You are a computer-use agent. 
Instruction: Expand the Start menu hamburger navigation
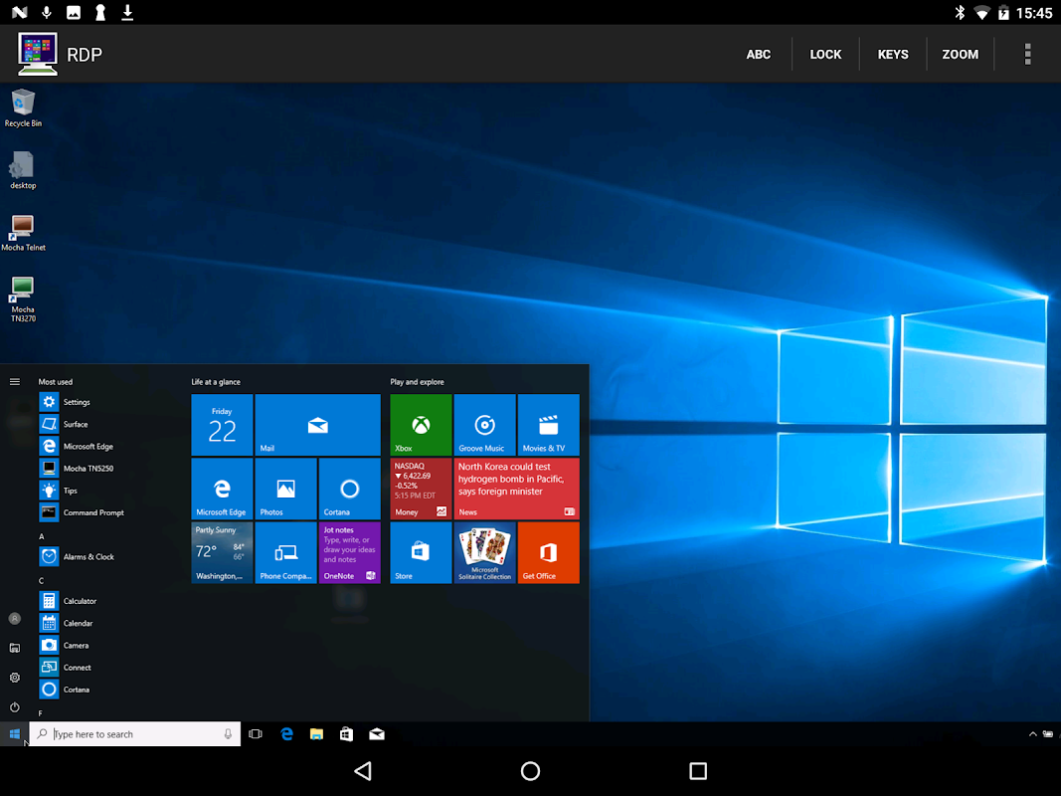[15, 382]
